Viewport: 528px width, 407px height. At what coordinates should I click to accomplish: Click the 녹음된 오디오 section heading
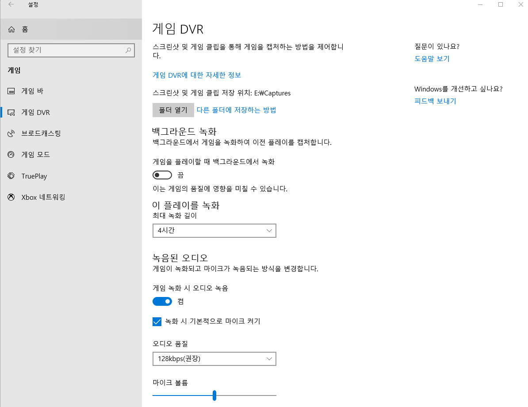tap(180, 258)
